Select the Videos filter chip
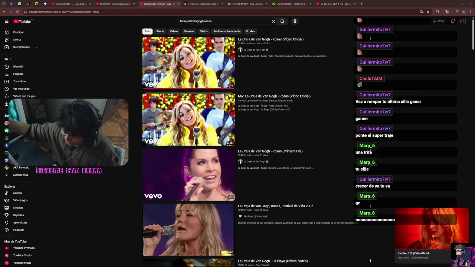 (174, 31)
